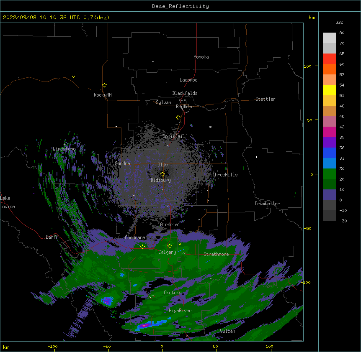Click the yellow radar site marker near Didsbury
Viewport: 361px width, 352px height.
click(162, 174)
